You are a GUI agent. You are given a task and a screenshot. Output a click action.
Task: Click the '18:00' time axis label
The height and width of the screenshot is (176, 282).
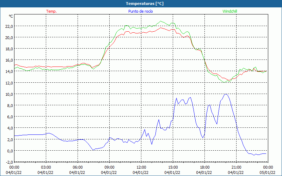[x=205, y=168]
